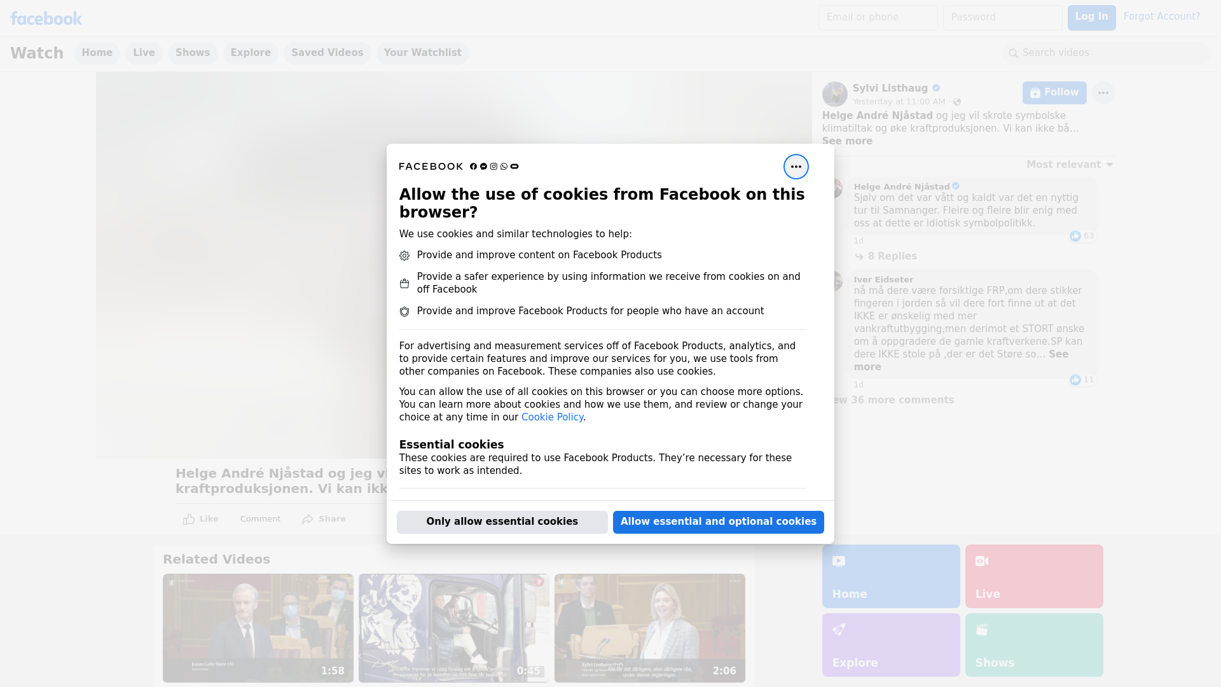1221x687 pixels.
Task: Click the Essential cookies heading text
Action: 452,445
